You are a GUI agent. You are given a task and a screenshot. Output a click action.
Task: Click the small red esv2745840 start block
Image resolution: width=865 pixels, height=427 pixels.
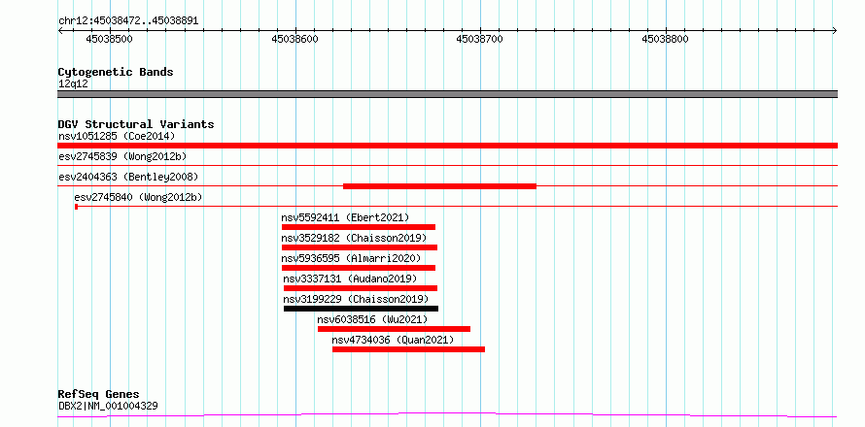pos(76,206)
